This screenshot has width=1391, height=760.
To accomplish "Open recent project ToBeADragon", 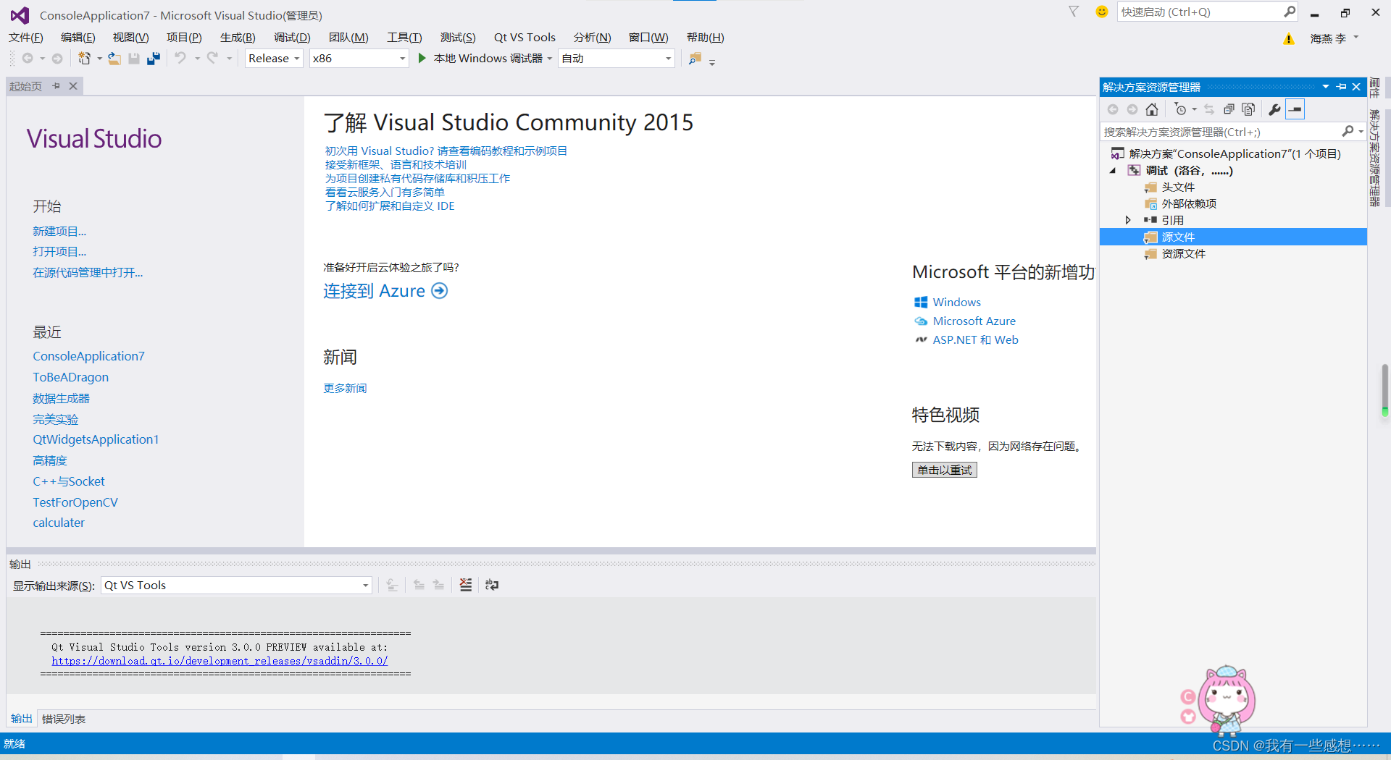I will (70, 377).
